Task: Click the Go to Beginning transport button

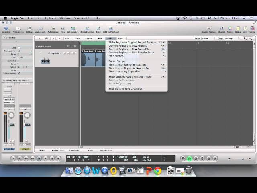Action: point(13,158)
